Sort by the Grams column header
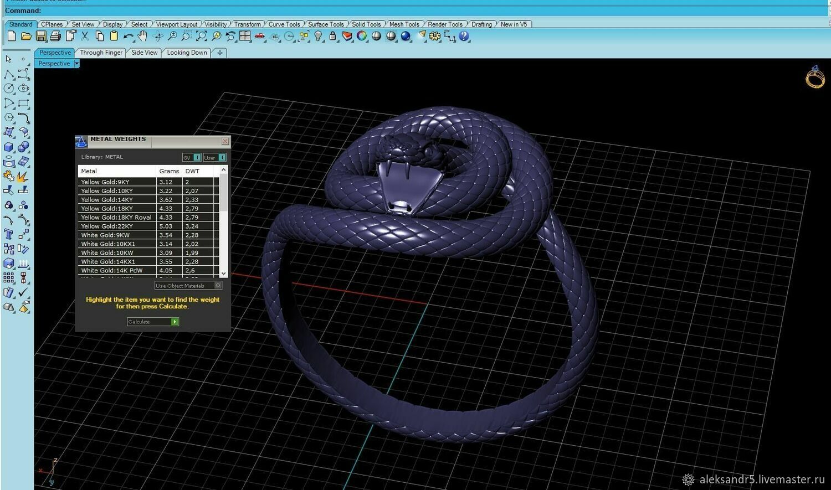Viewport: 831px width, 490px height. click(x=169, y=171)
